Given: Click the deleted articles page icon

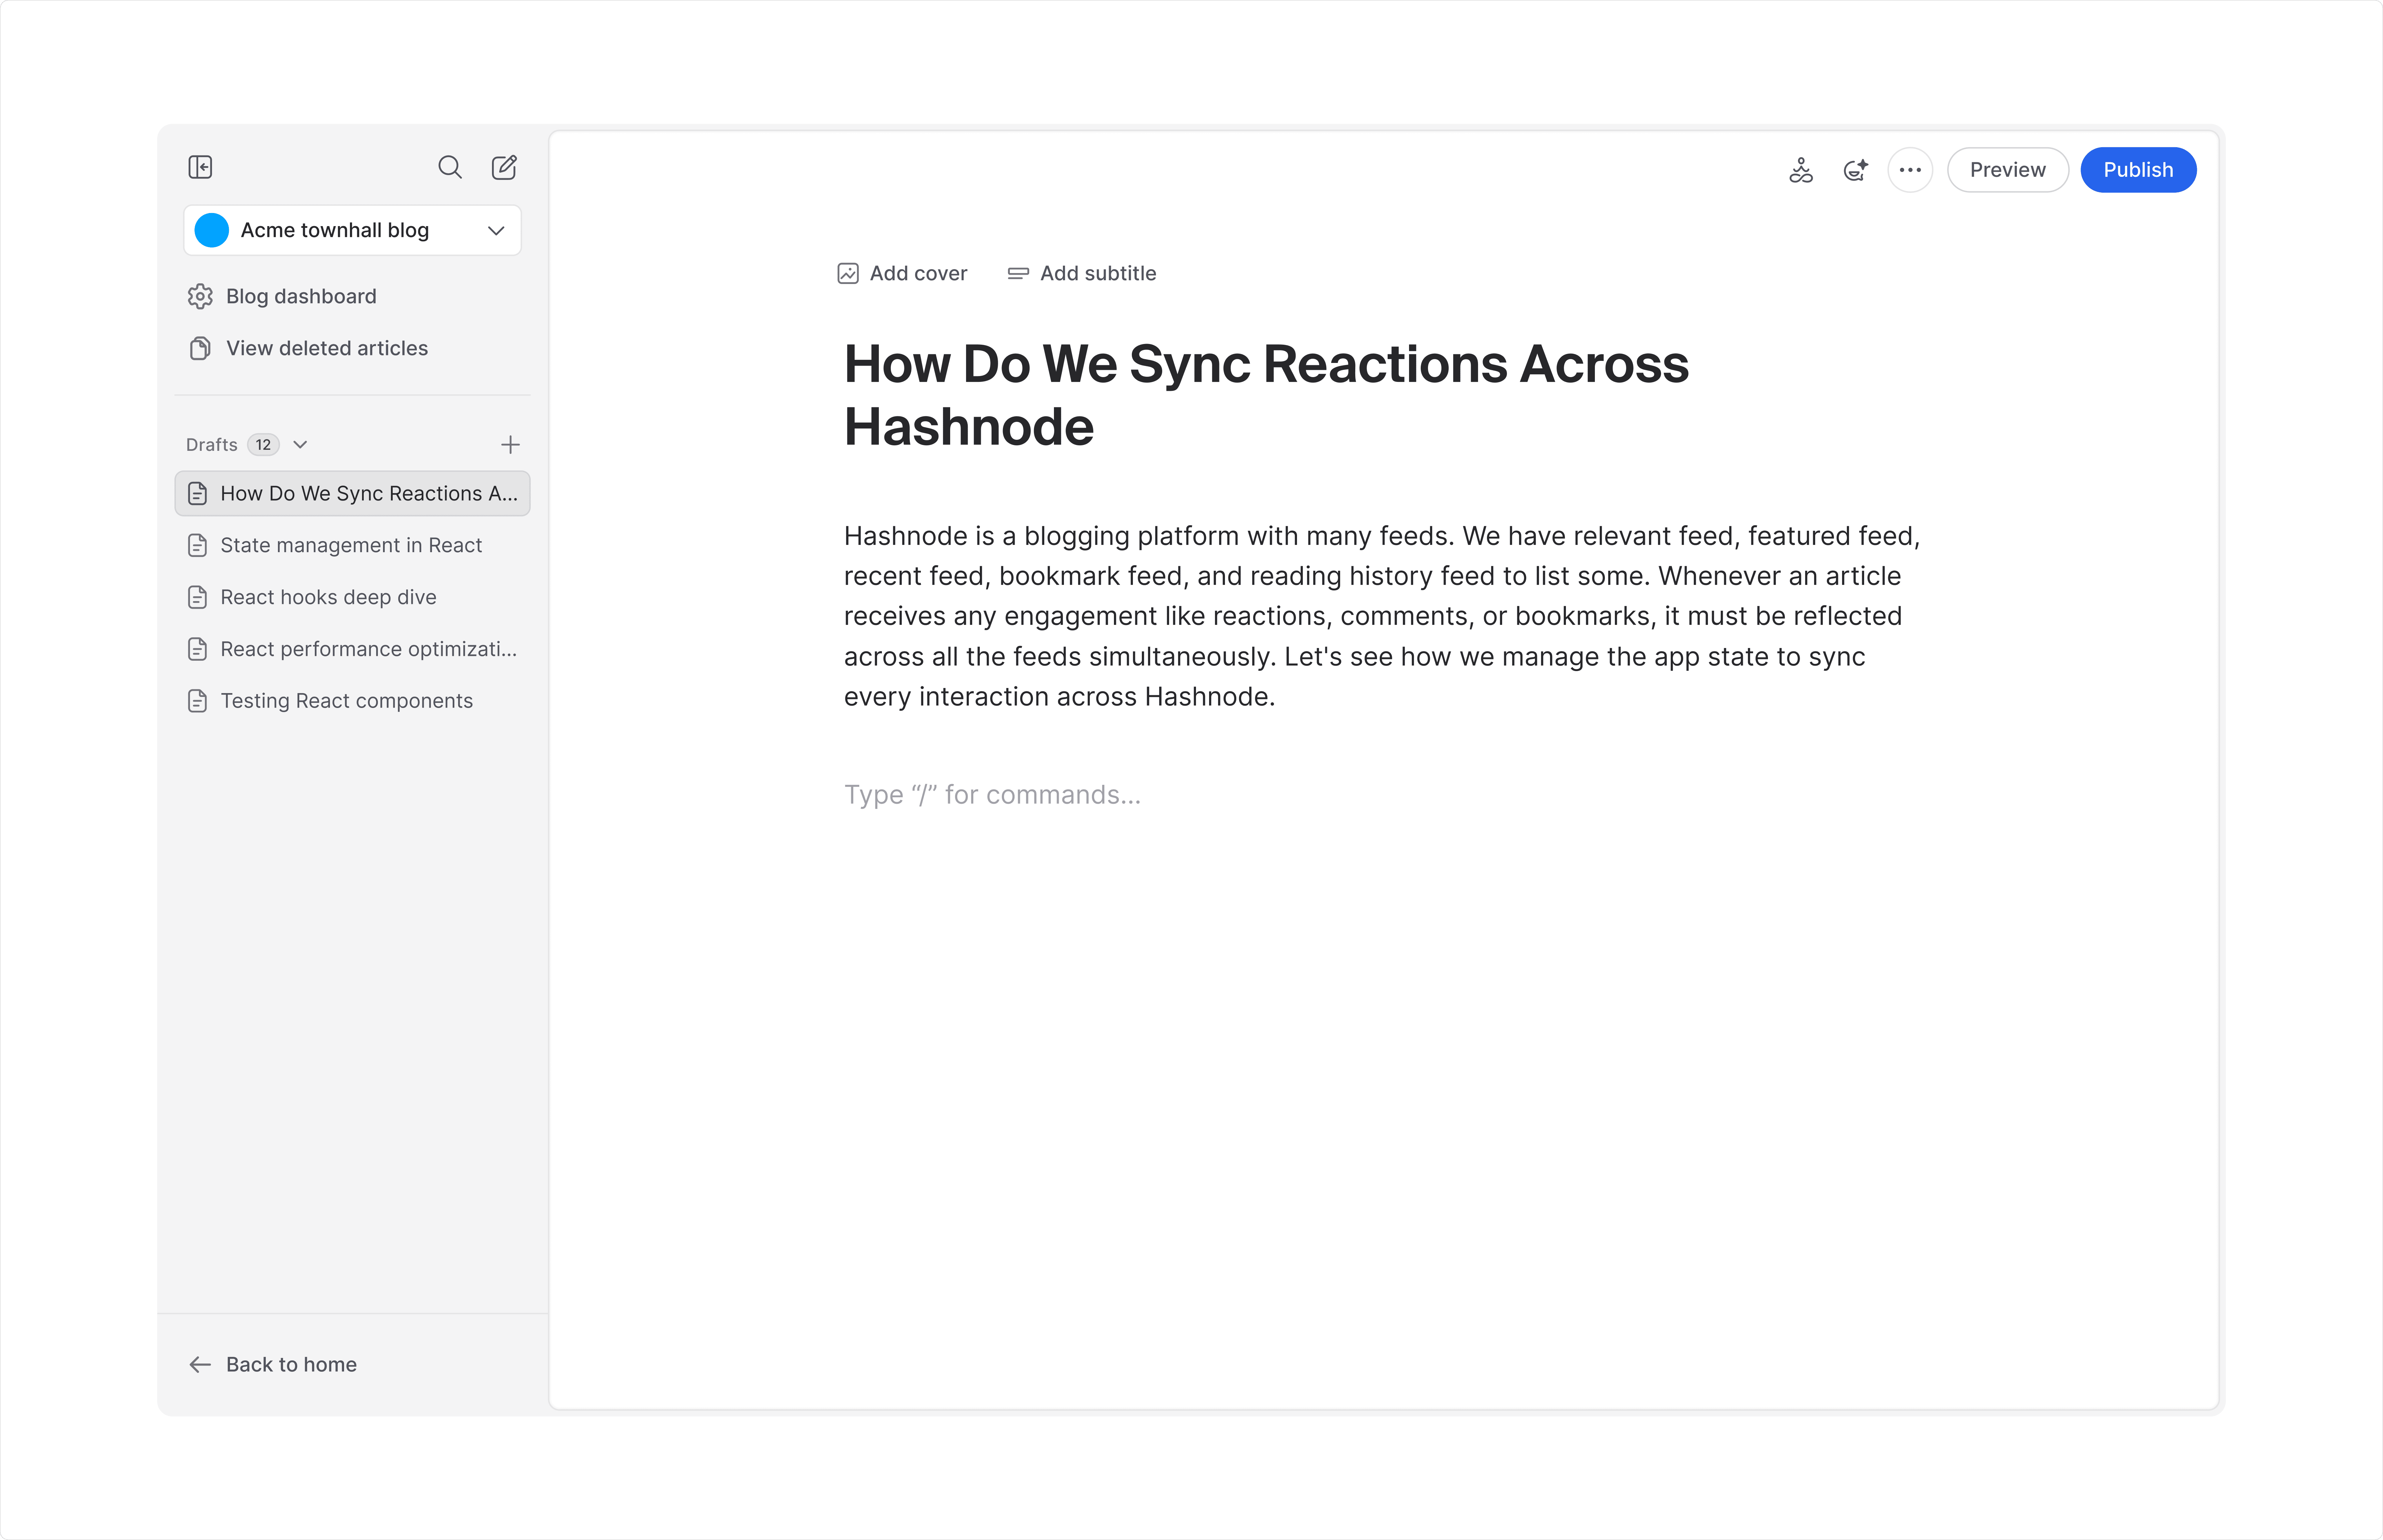Looking at the screenshot, I should (200, 348).
